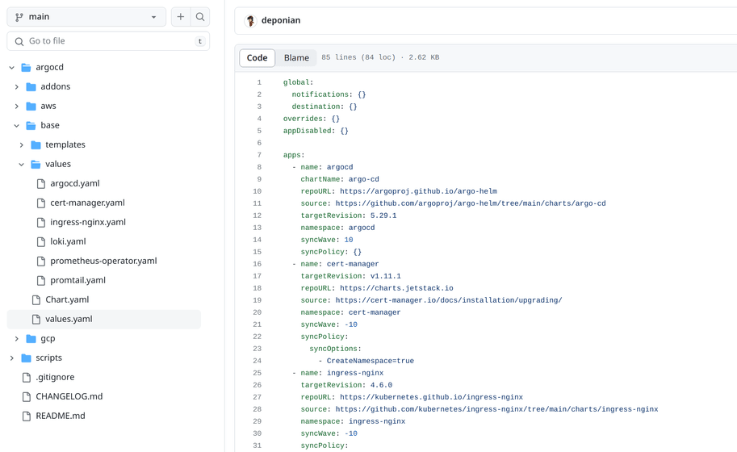Expand the aws folder chevron

pyautogui.click(x=16, y=107)
